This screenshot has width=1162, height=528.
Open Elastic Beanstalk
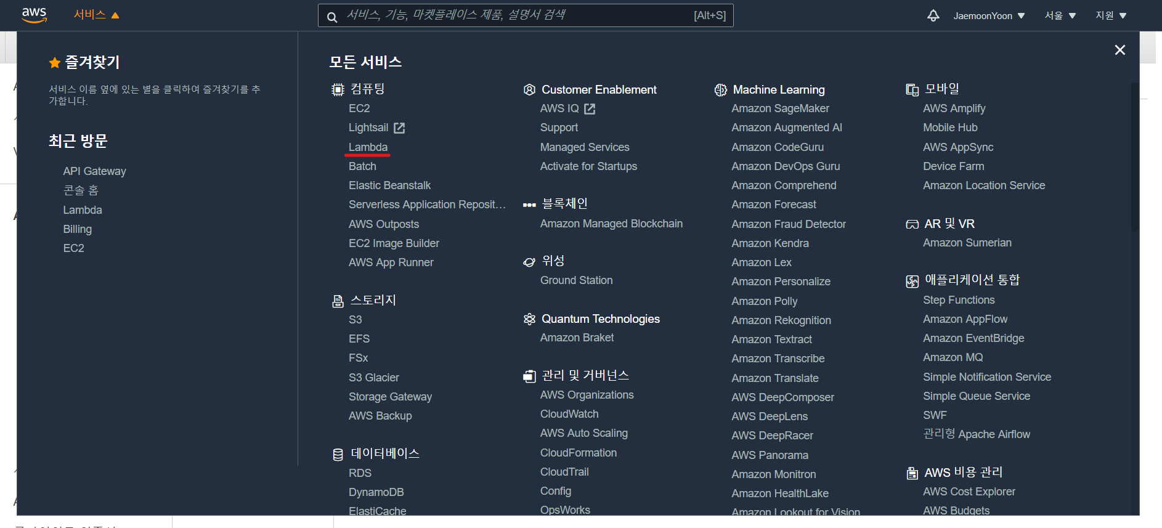[x=389, y=185]
